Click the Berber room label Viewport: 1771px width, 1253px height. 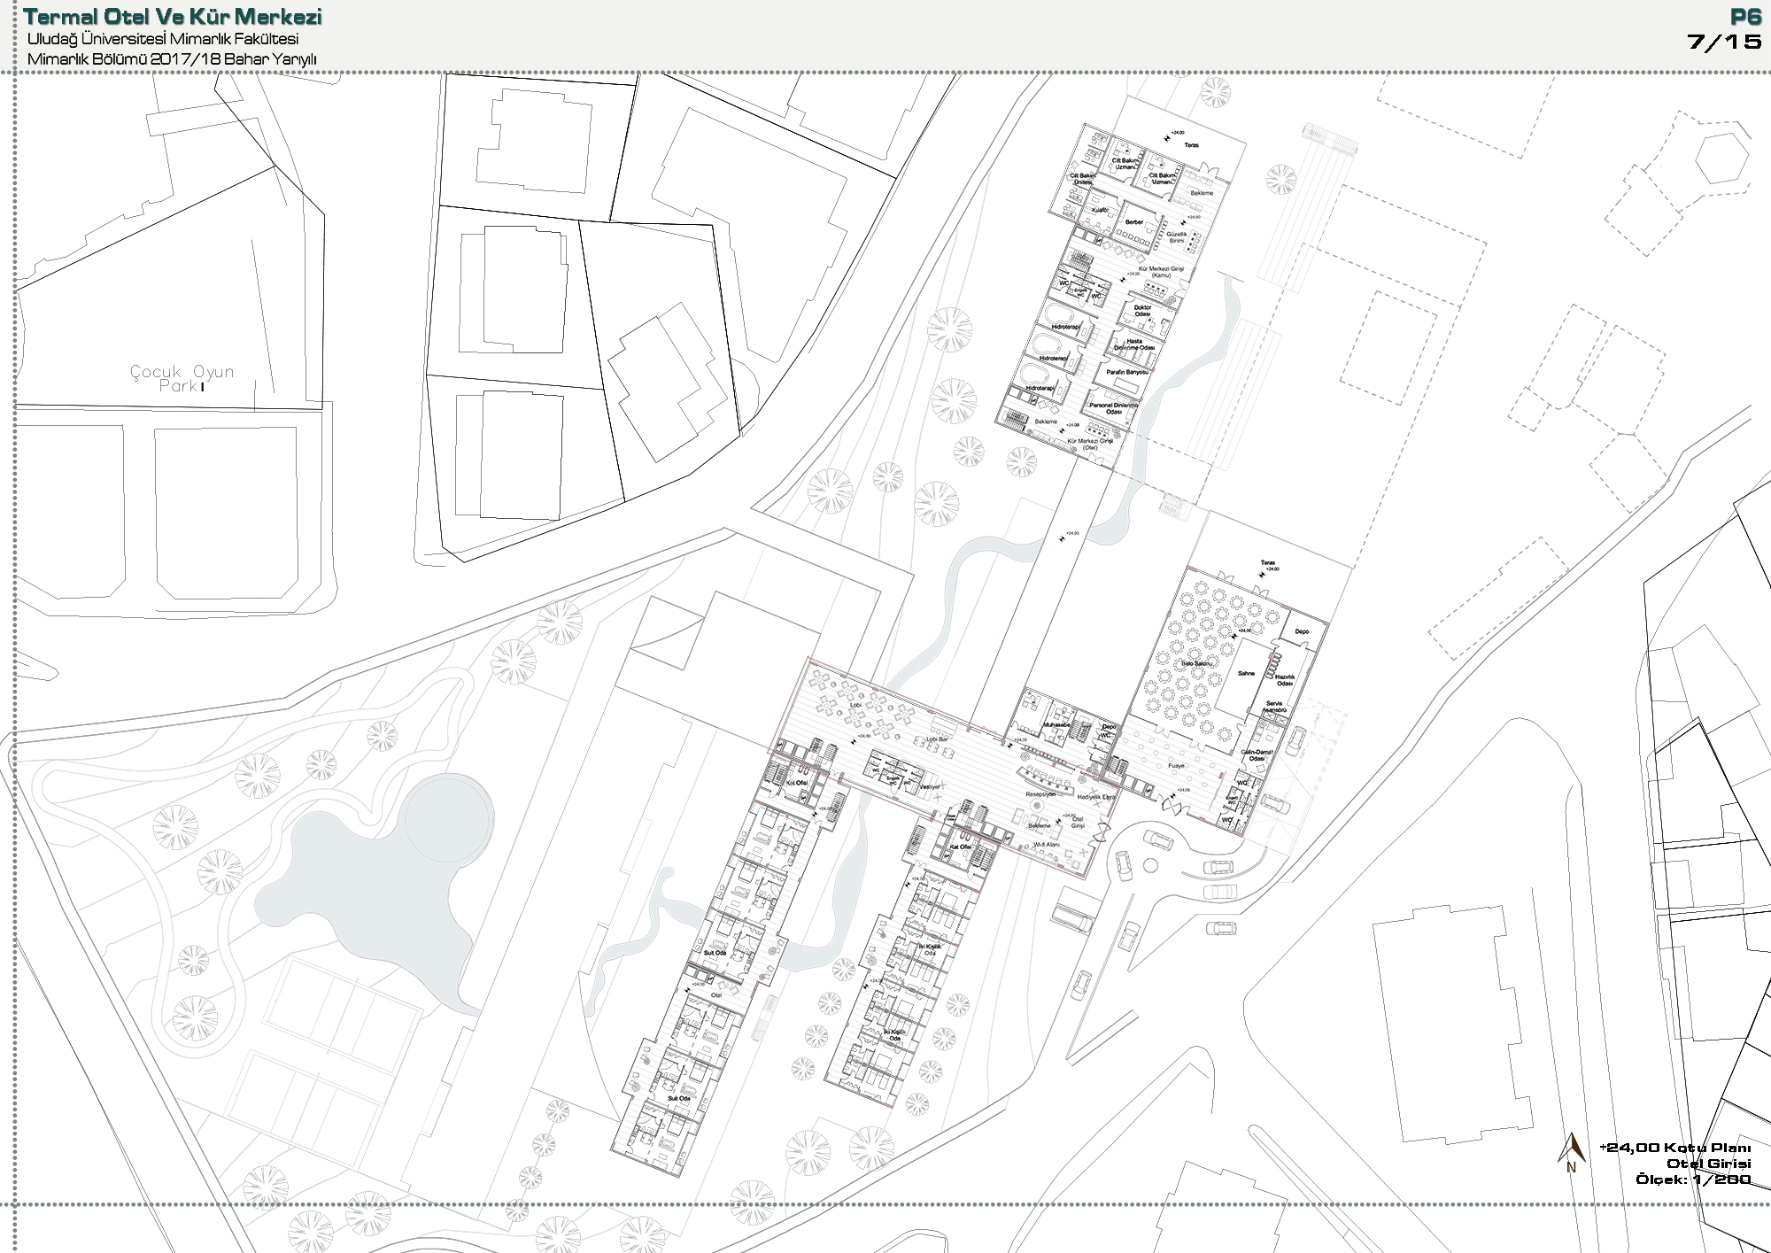(x=1134, y=222)
